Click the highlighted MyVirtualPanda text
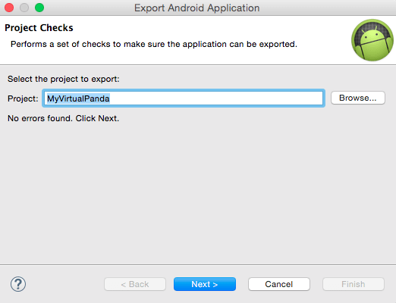 click(78, 98)
